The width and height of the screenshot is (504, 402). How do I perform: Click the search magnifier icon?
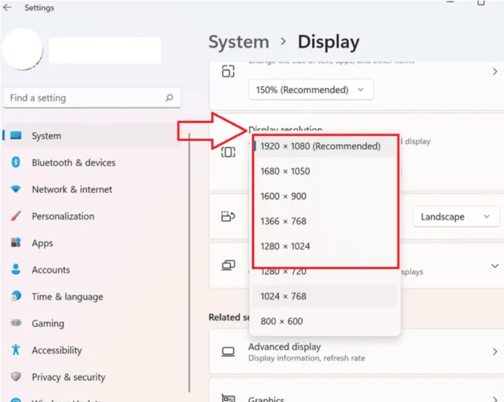[x=169, y=98]
